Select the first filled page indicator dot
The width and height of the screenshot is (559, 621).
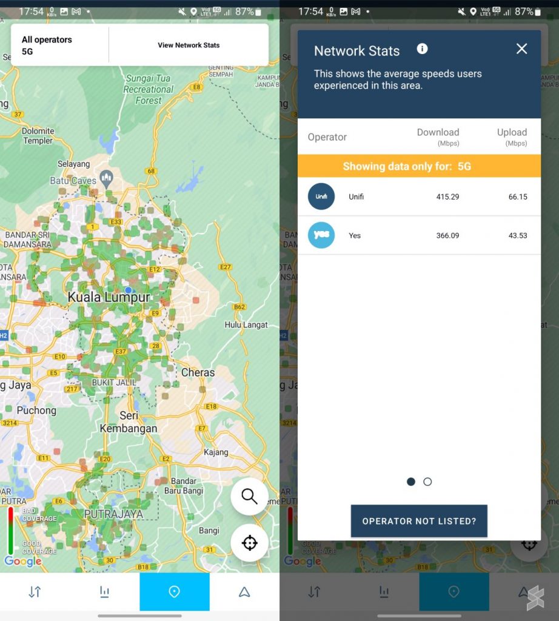click(x=411, y=482)
